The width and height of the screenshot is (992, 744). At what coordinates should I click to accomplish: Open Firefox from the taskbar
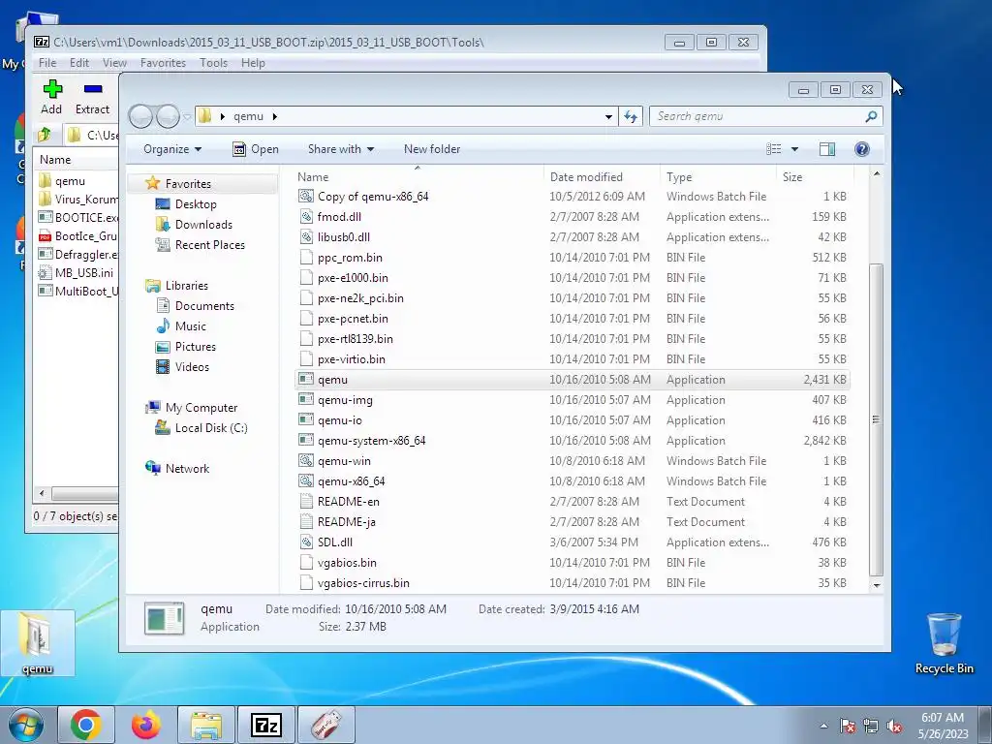[x=145, y=725]
